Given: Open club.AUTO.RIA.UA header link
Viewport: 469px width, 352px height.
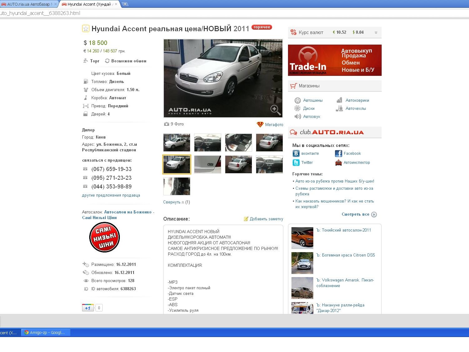Looking at the screenshot, I should (332, 132).
